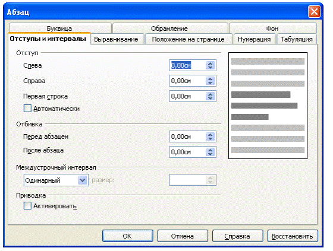Click the Справа indent input field

point(187,81)
